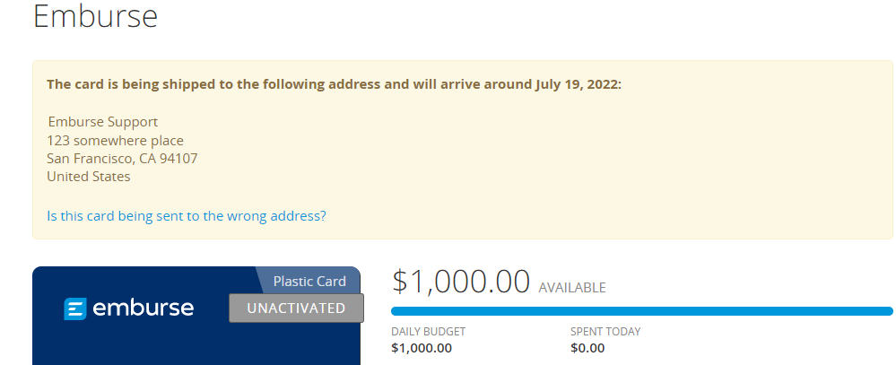Screen dimensions: 896x365
Task: Click the San Francisco, CA 94107 line
Action: tap(122, 159)
